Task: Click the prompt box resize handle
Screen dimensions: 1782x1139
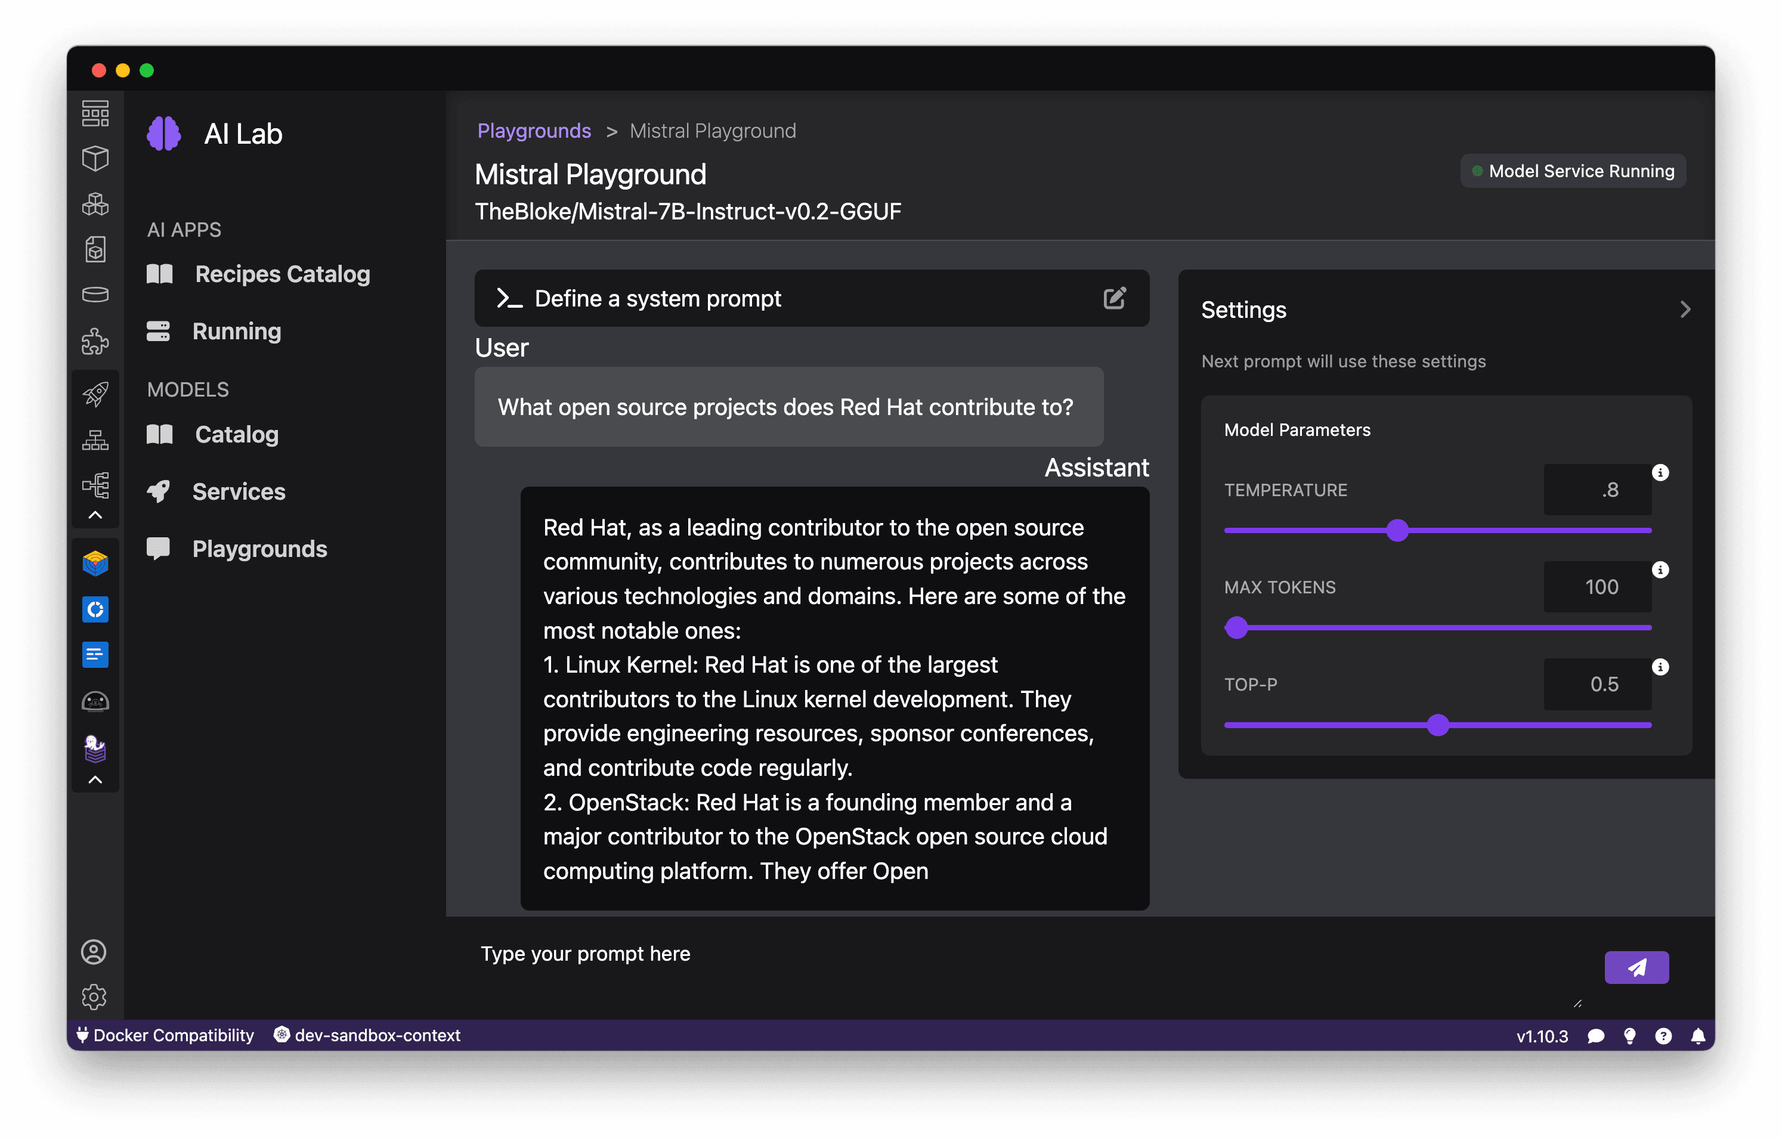Action: (x=1577, y=1004)
